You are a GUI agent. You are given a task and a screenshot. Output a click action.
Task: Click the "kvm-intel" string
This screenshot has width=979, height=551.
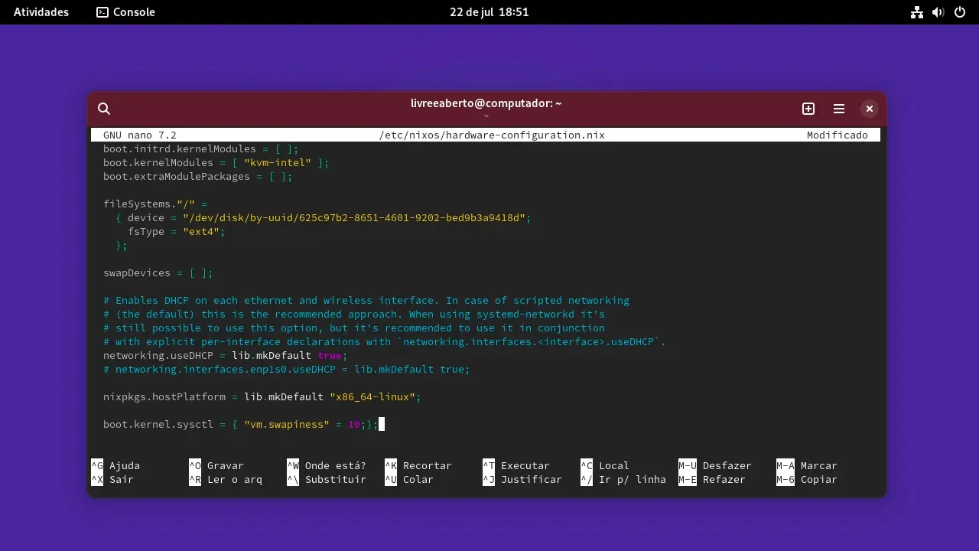tap(278, 162)
